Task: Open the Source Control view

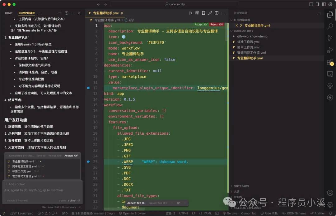Action: click(330, 38)
